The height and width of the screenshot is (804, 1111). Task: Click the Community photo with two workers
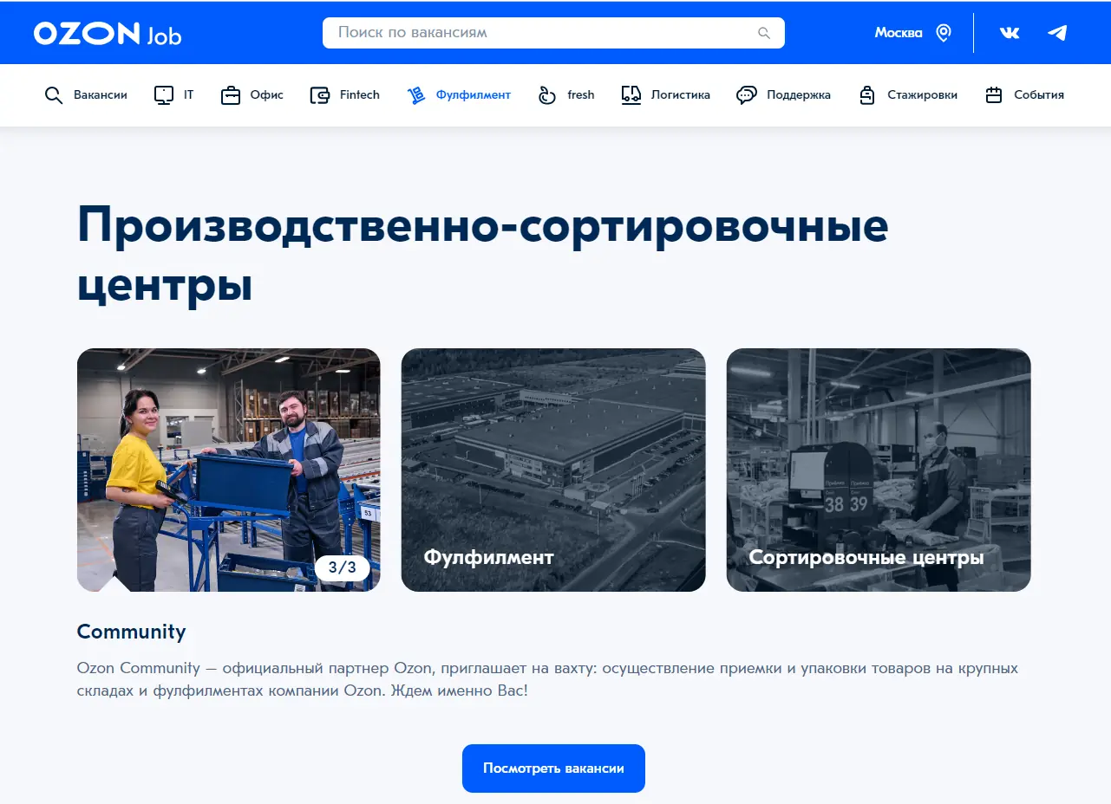coord(229,470)
